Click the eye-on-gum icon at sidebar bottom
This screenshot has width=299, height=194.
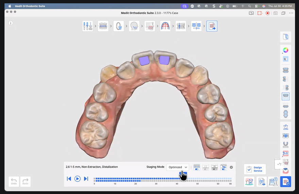click(x=285, y=171)
